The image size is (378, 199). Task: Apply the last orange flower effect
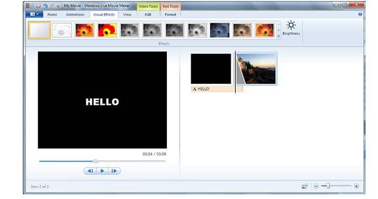pos(265,30)
